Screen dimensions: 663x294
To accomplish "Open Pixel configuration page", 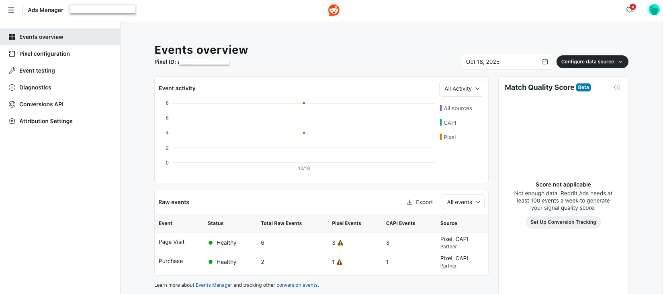I will [60, 54].
